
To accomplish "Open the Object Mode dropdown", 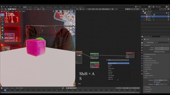I will pyautogui.click(x=6, y=11).
